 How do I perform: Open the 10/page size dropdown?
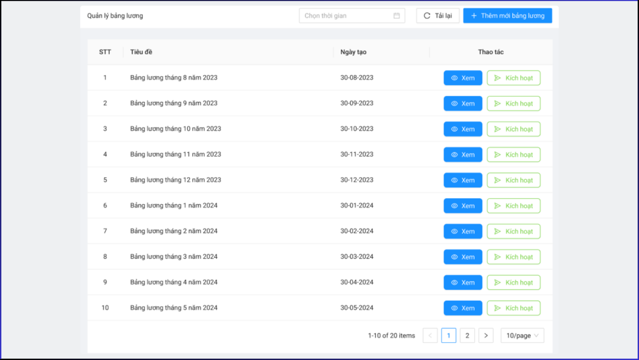[x=523, y=335]
